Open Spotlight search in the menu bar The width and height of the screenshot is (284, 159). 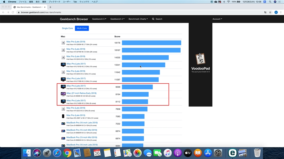[270, 2]
